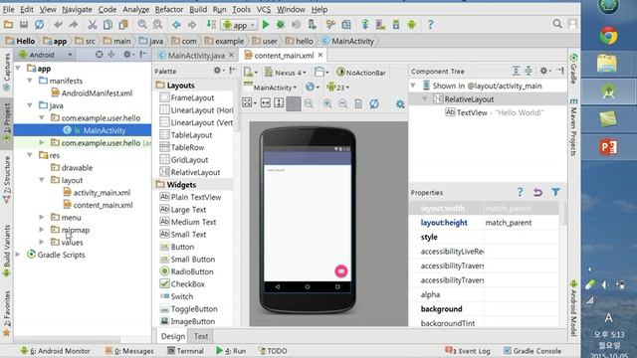Select TextView in Component Tree
637x358 pixels.
472,112
